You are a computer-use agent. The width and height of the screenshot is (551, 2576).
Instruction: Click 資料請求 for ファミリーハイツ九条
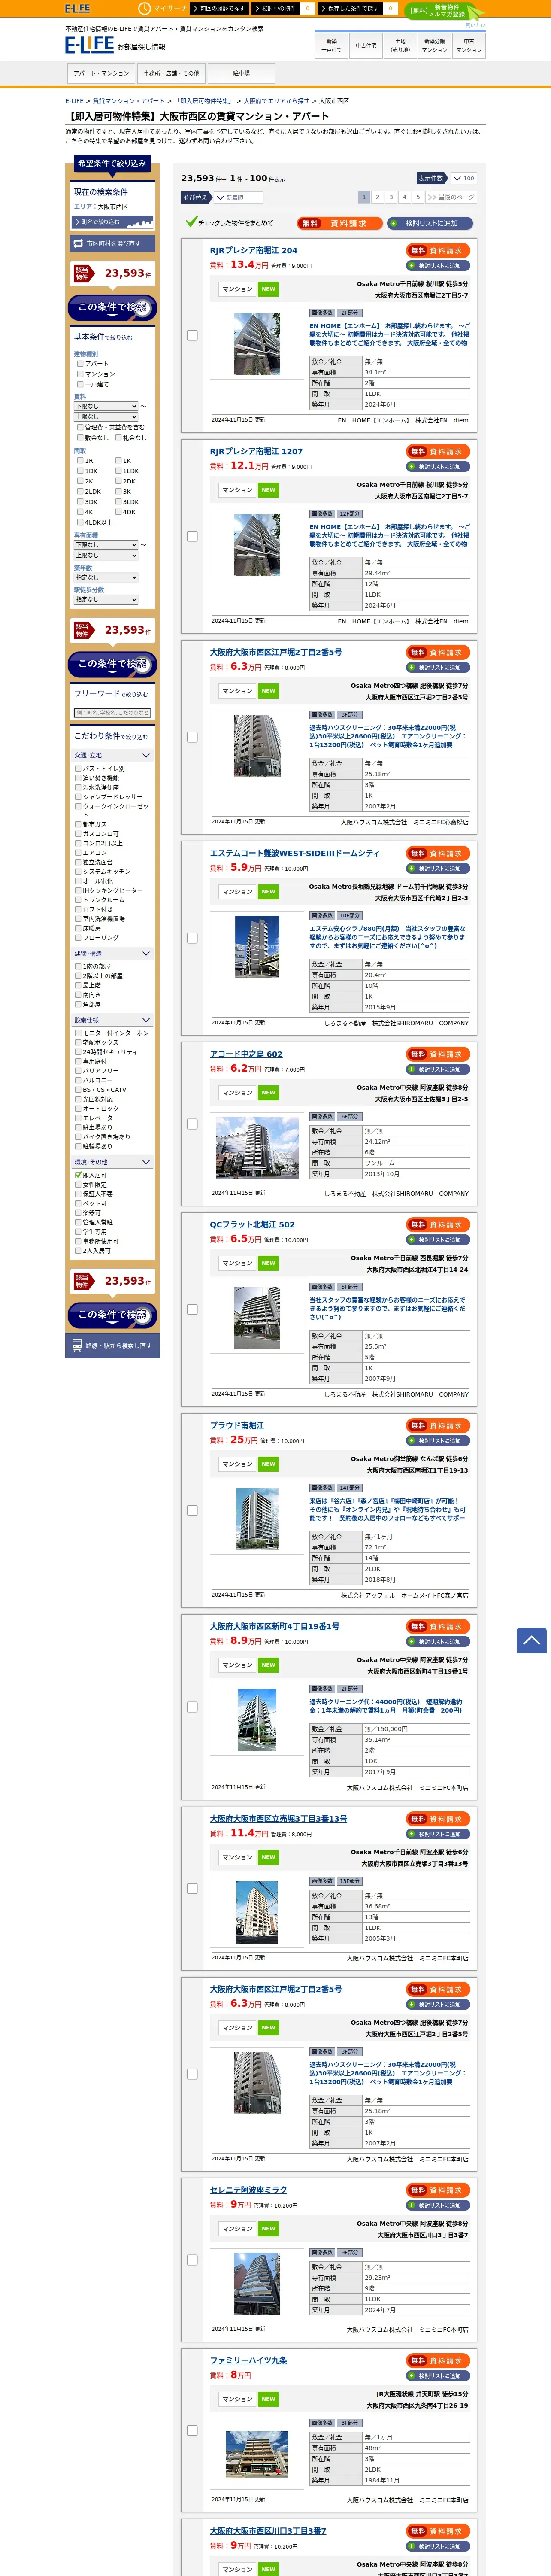[x=438, y=2360]
